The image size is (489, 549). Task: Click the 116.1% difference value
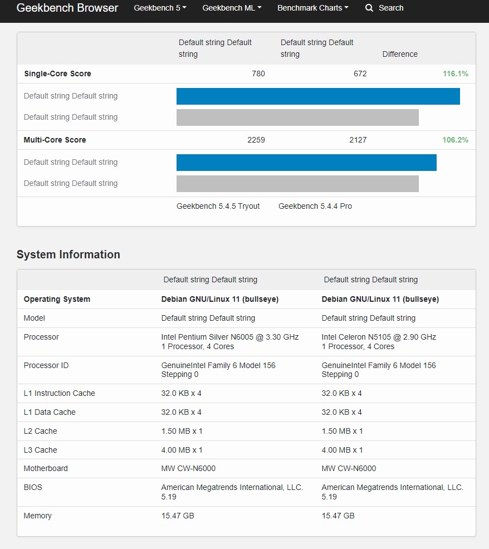(x=456, y=73)
